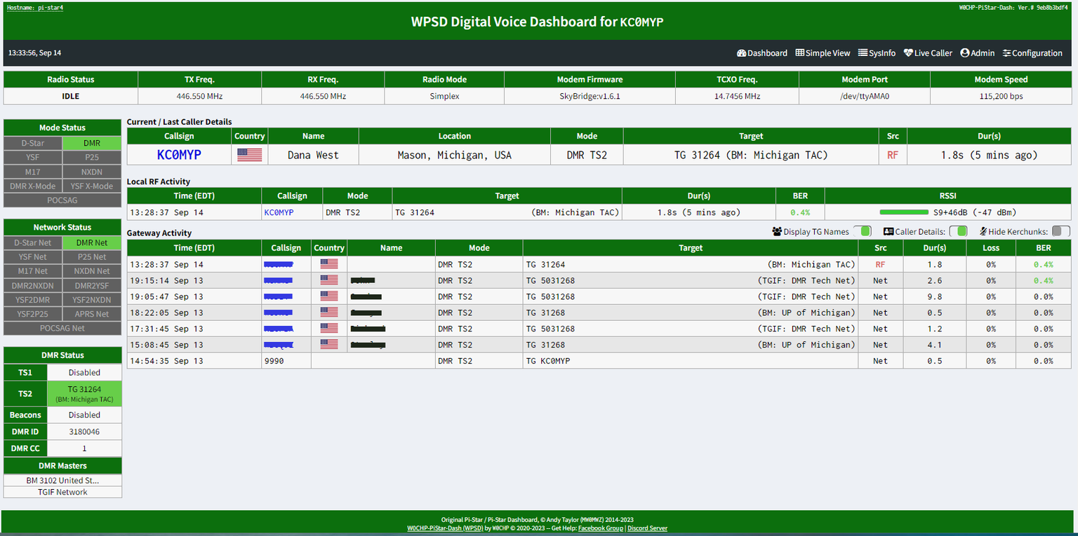Open the Dashboard gauge icon
This screenshot has width=1078, height=536.
click(741, 53)
